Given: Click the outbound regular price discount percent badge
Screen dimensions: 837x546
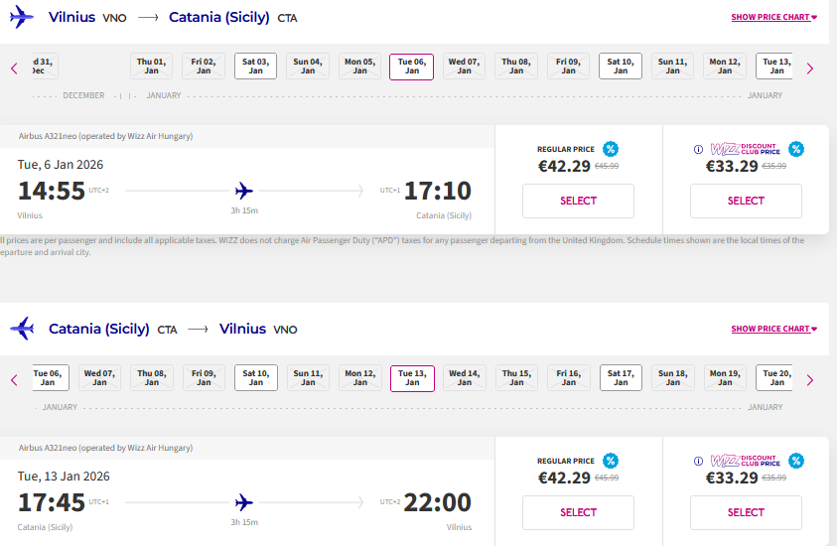Looking at the screenshot, I should pos(611,149).
